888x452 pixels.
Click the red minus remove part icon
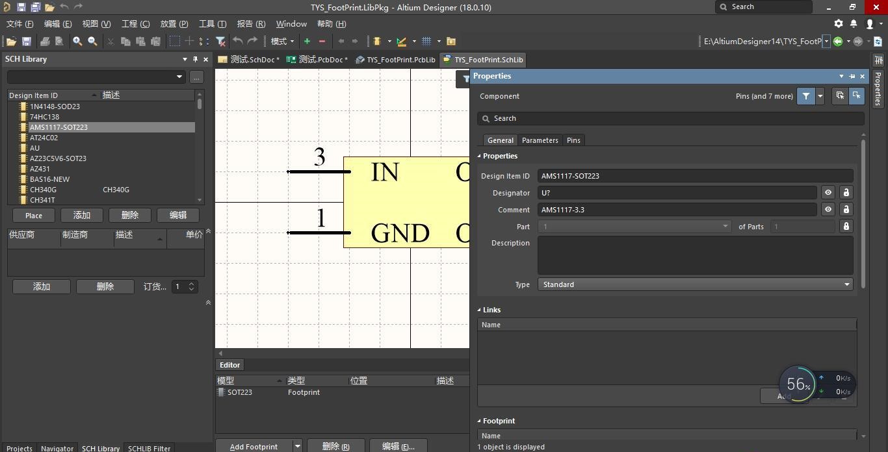[322, 41]
